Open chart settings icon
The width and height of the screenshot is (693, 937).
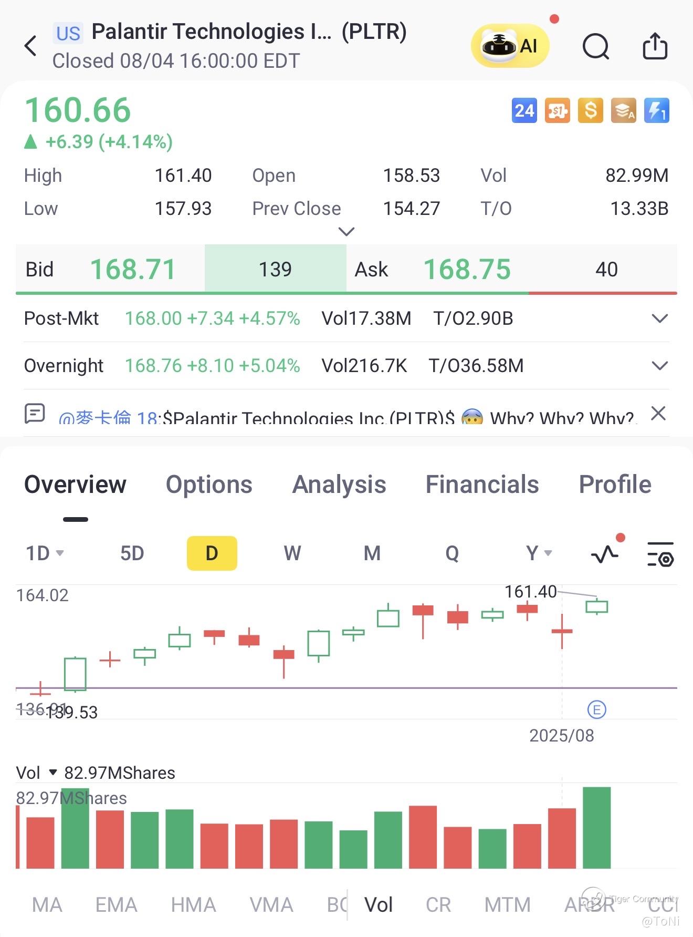[x=660, y=554]
